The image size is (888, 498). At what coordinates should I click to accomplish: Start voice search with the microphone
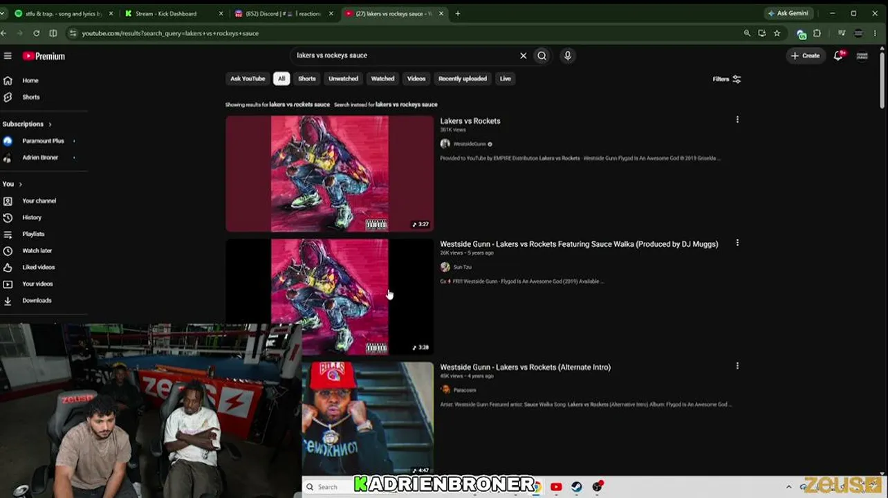[568, 56]
